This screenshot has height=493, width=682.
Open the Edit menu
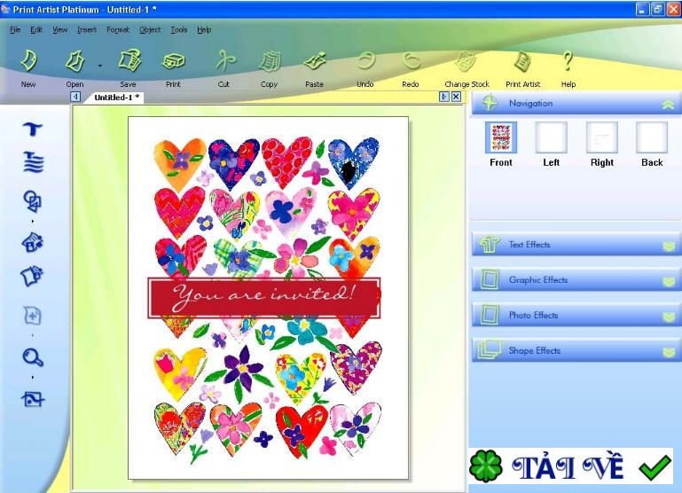tap(36, 29)
